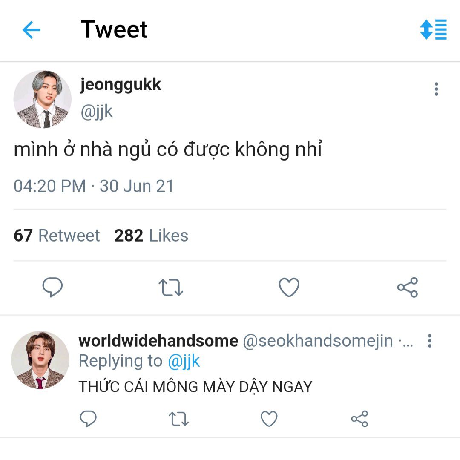Tap the back arrow icon
This screenshot has height=460, width=460.
tap(31, 30)
